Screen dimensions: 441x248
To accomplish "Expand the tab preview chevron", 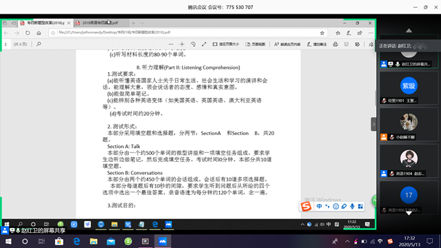I will click(143, 23).
